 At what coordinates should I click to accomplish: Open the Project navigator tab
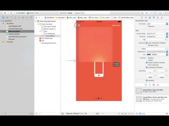pos(3,17)
